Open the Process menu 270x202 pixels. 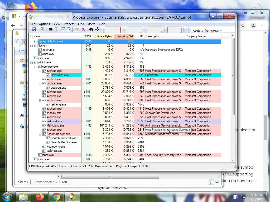point(69,24)
